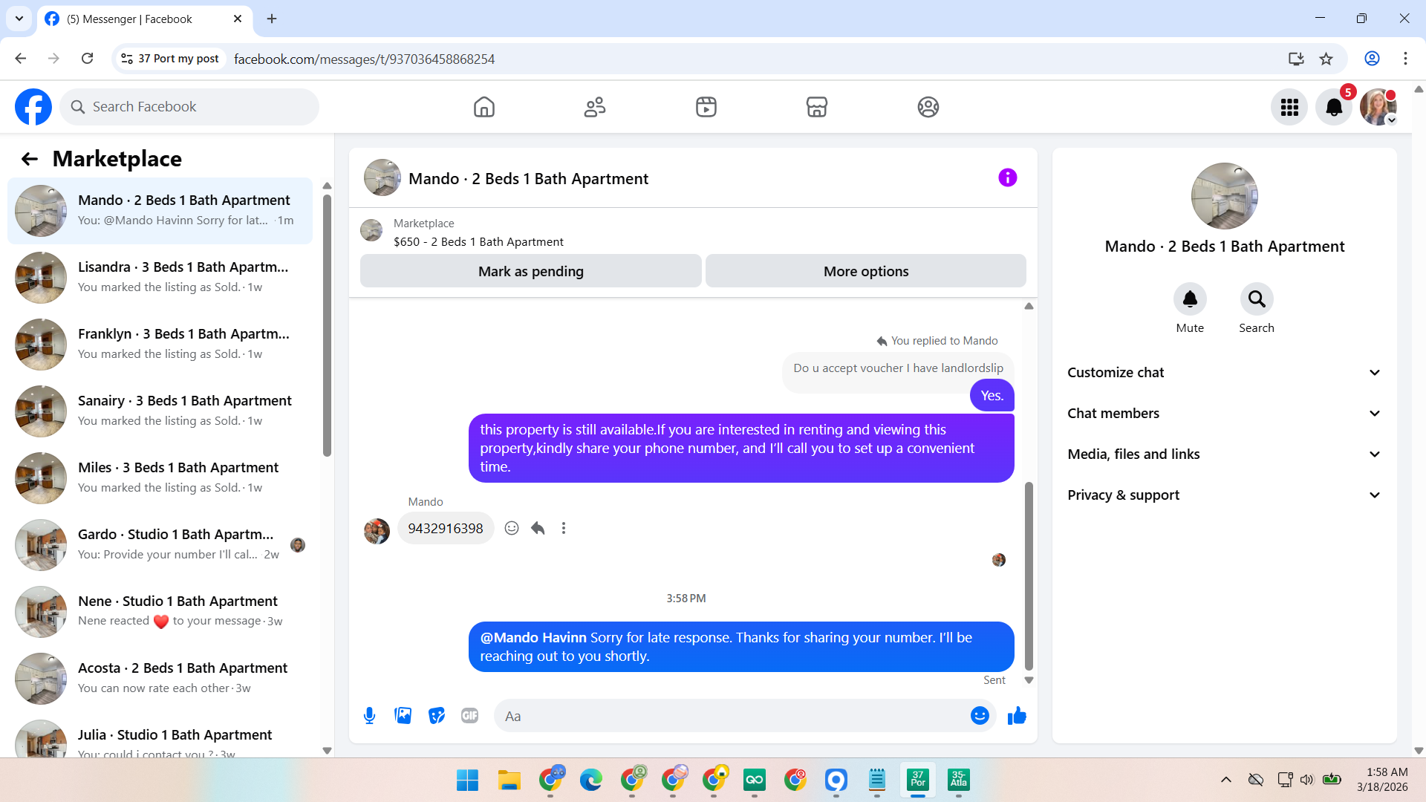This screenshot has width=1426, height=802.
Task: Mute this conversation using the bell icon
Action: tap(1190, 299)
